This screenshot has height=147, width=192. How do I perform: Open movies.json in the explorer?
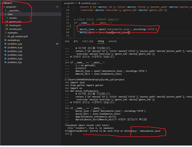point(15,29)
